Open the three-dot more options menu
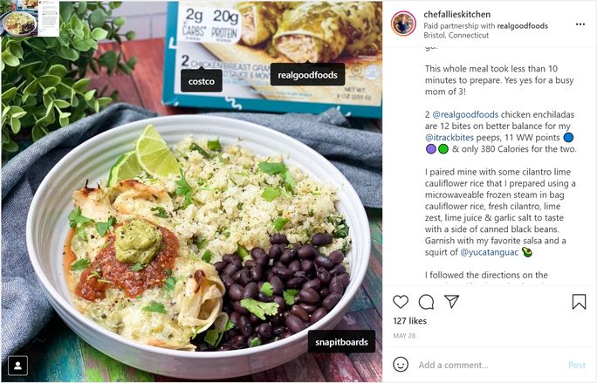Screen dimensions: 597x383 pyautogui.click(x=580, y=24)
